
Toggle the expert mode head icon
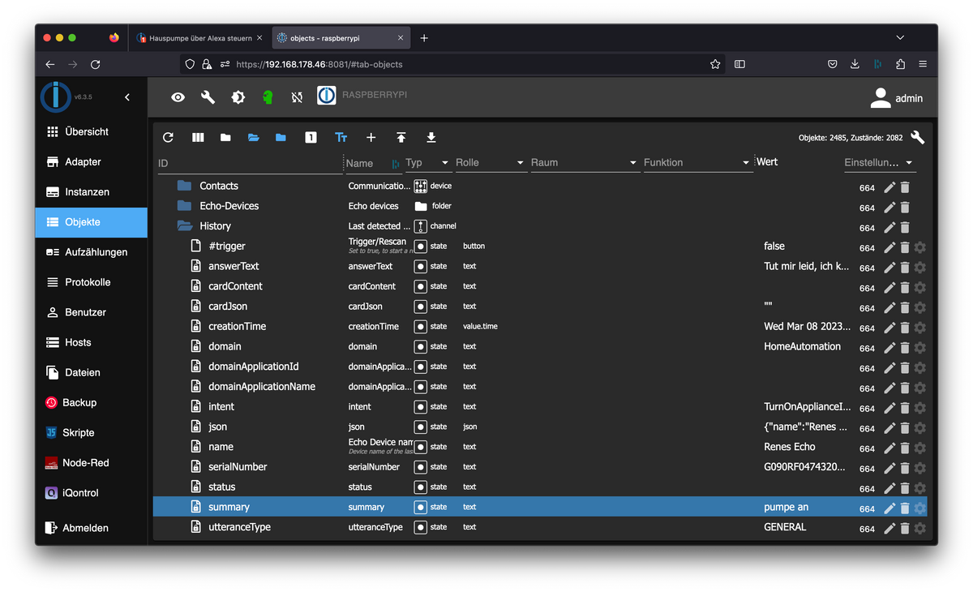(x=268, y=97)
